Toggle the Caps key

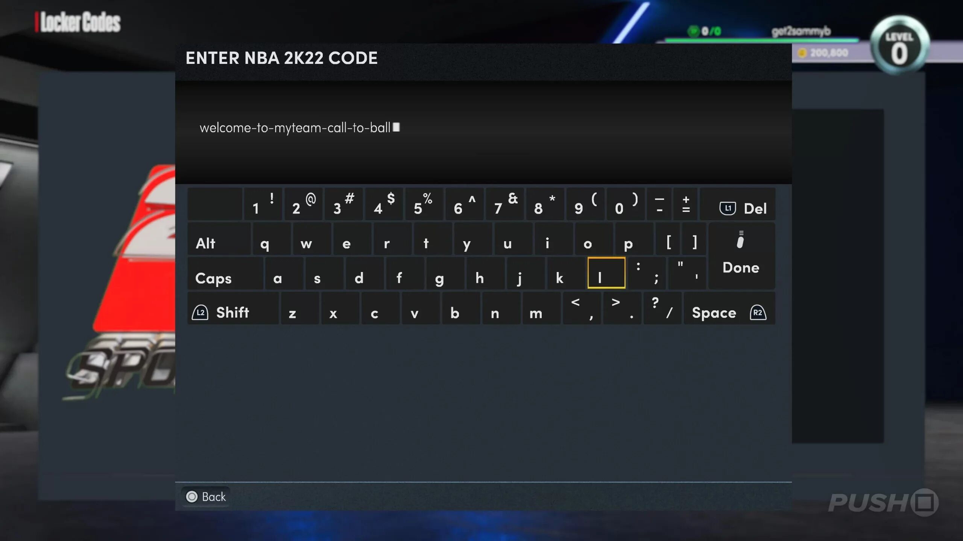click(225, 274)
